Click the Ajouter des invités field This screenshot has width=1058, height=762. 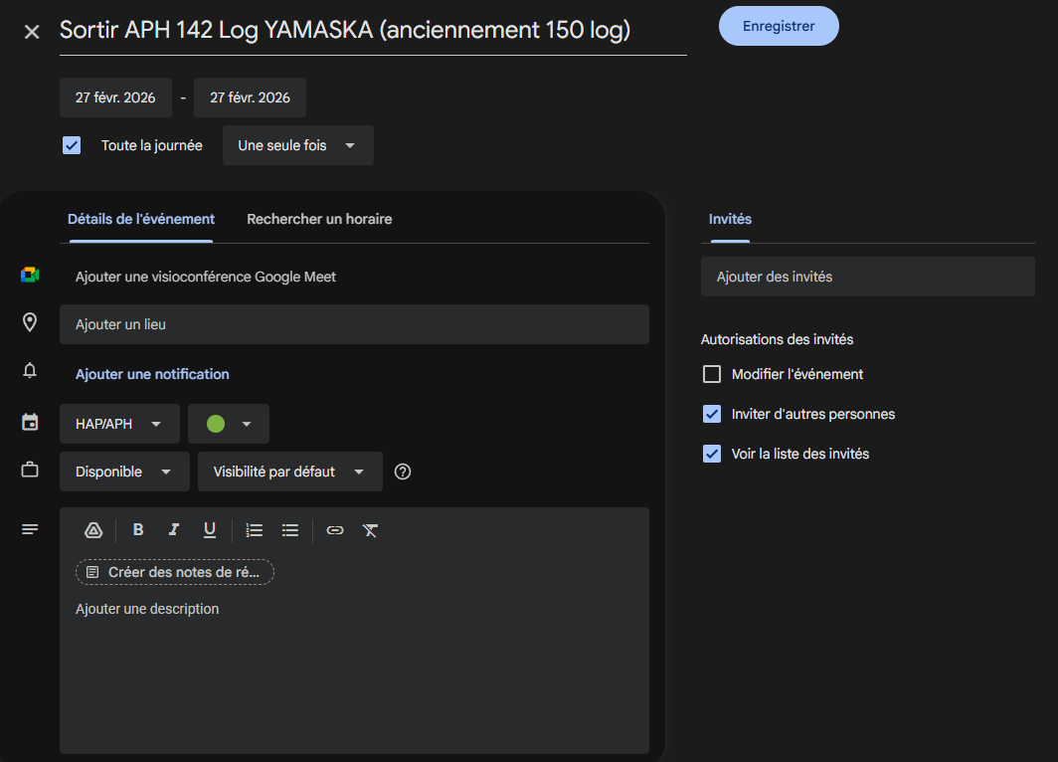867,277
